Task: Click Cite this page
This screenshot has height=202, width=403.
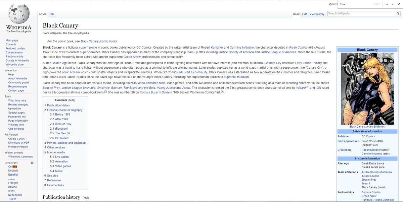Action: 16,129
